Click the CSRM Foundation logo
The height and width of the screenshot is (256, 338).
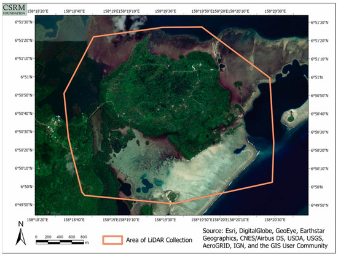(15, 9)
